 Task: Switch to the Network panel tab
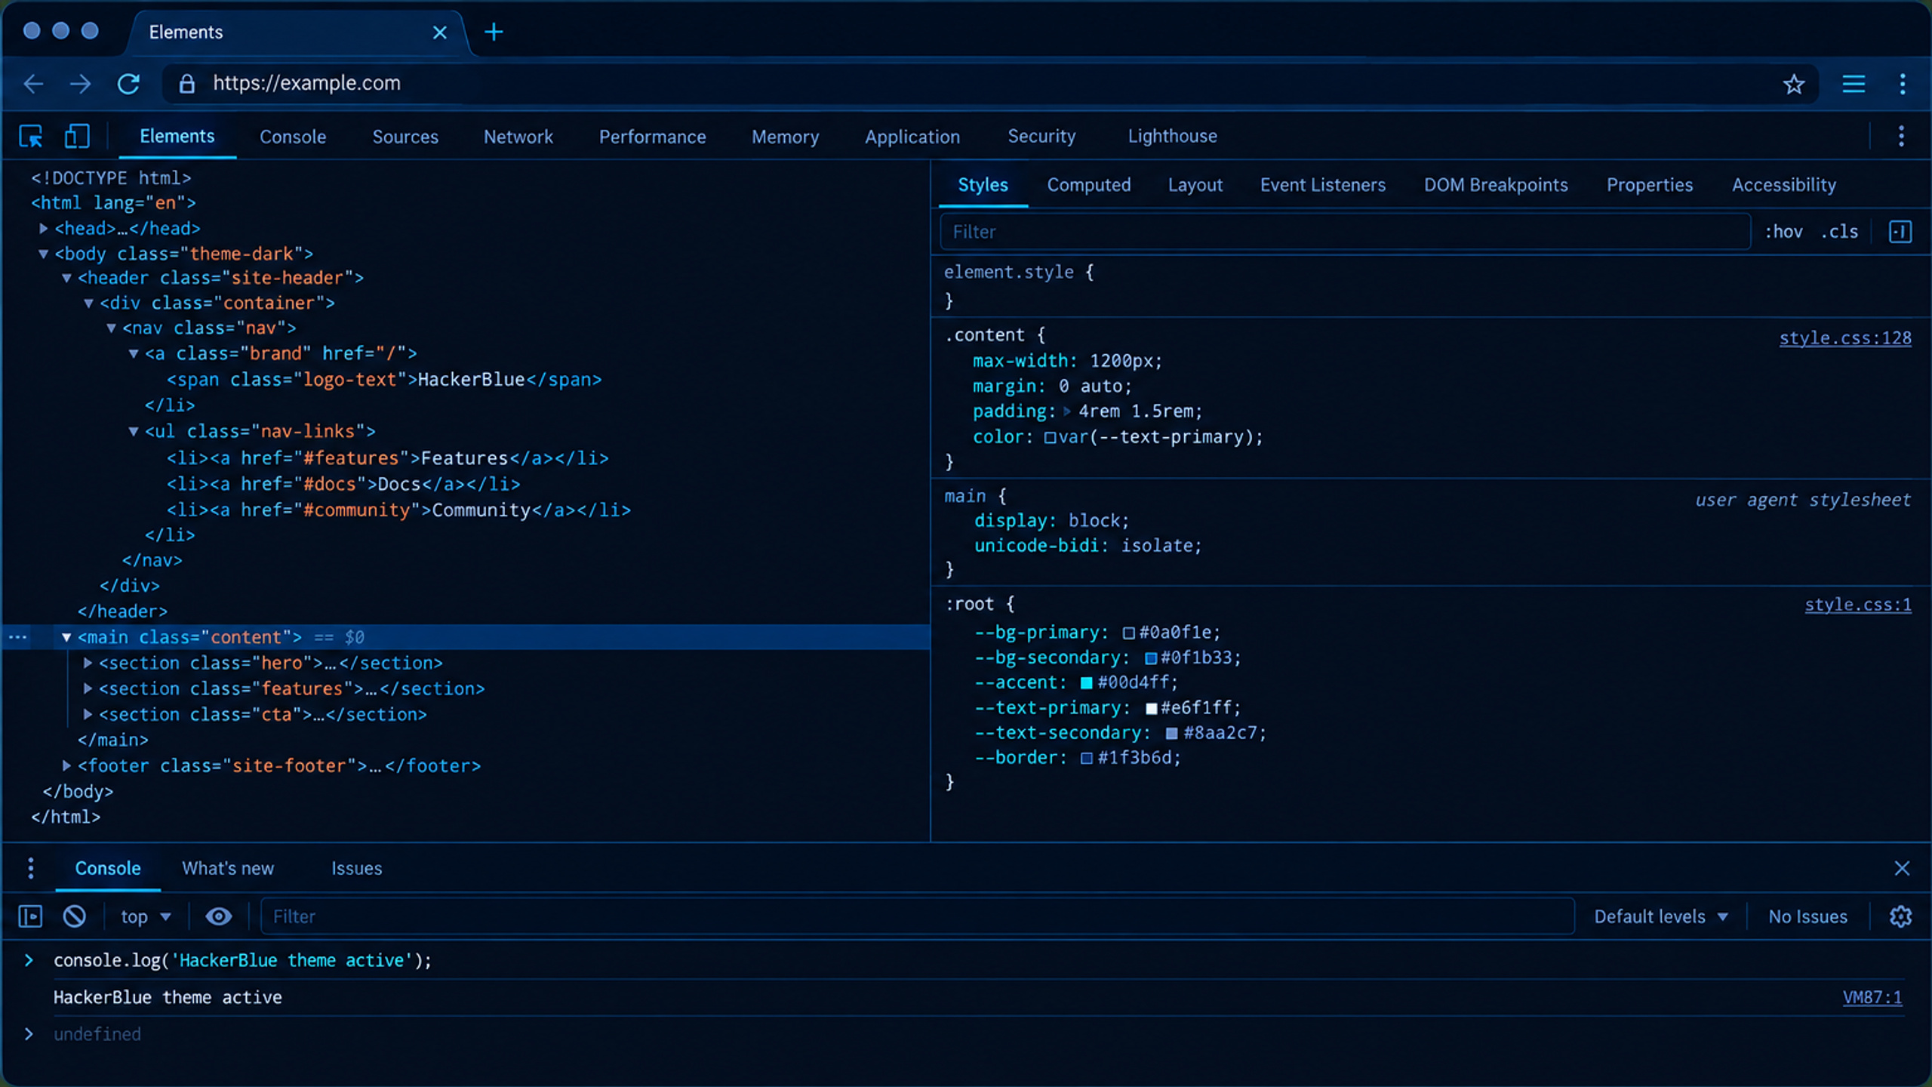518,137
